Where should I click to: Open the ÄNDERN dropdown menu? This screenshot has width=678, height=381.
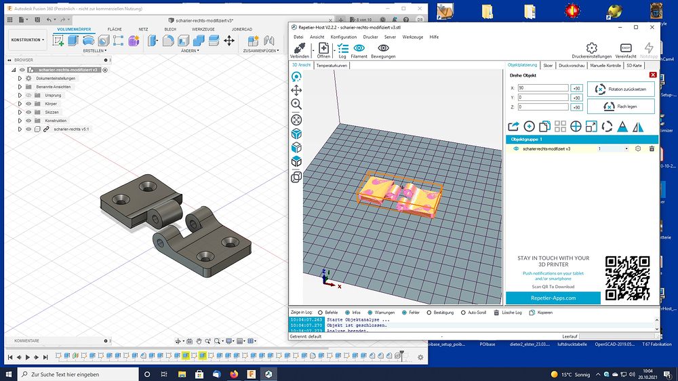(190, 51)
